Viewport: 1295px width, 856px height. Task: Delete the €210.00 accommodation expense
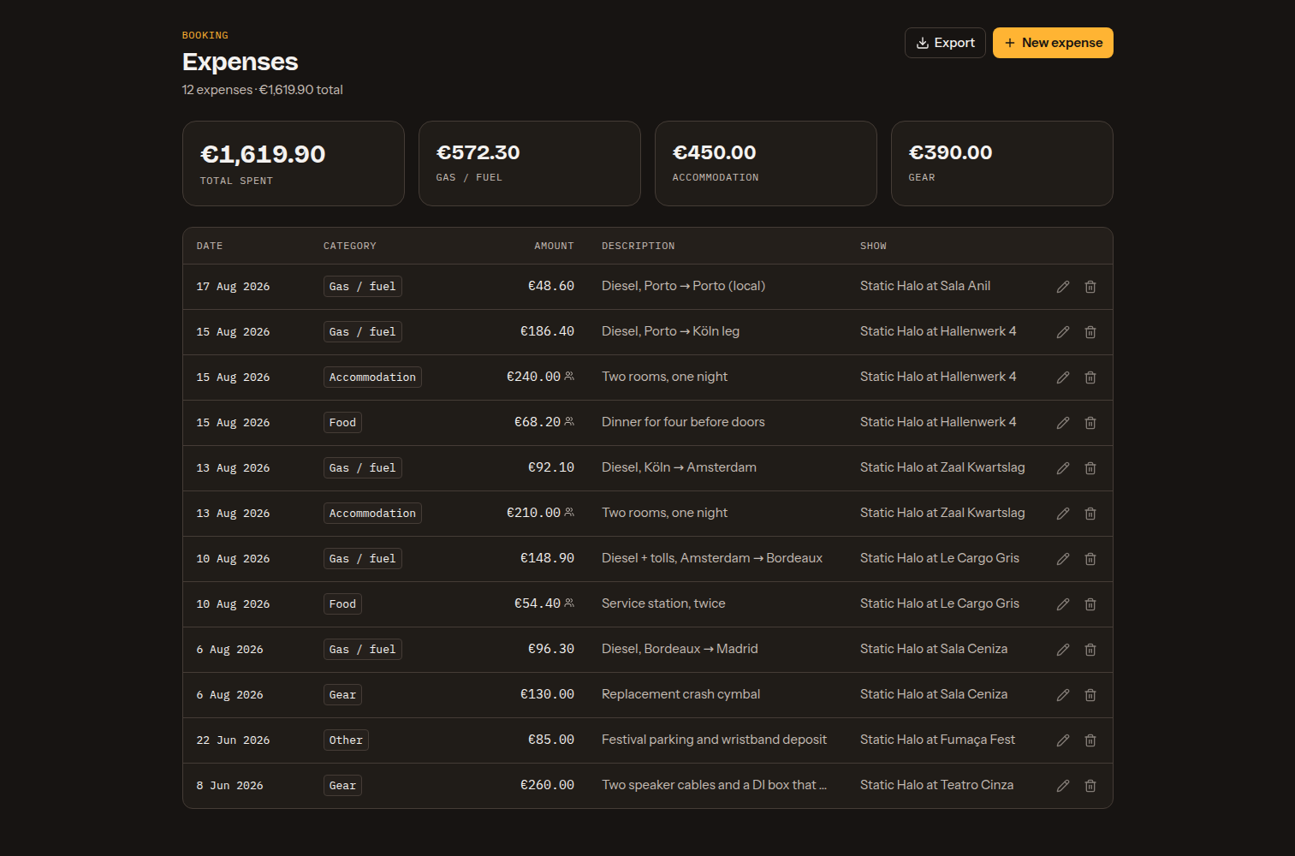(1090, 514)
